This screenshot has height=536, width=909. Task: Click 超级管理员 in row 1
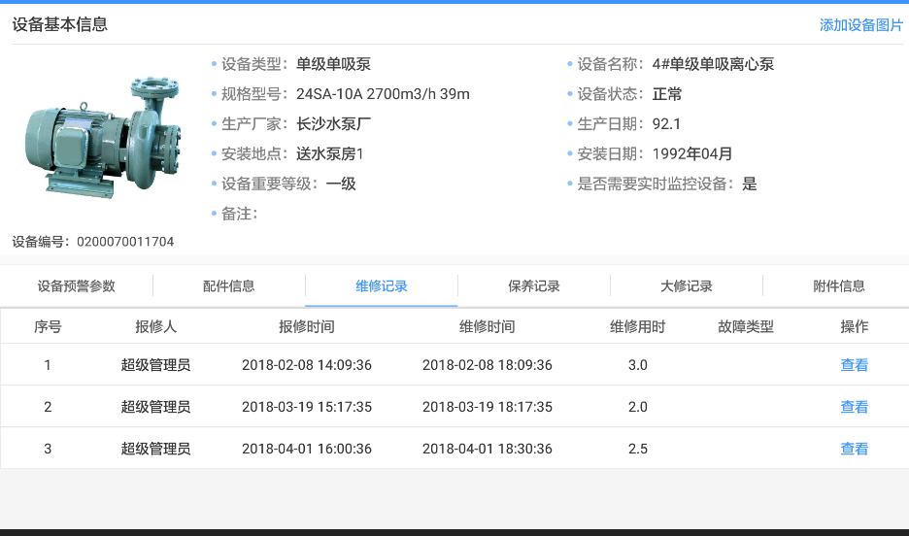pyautogui.click(x=155, y=365)
